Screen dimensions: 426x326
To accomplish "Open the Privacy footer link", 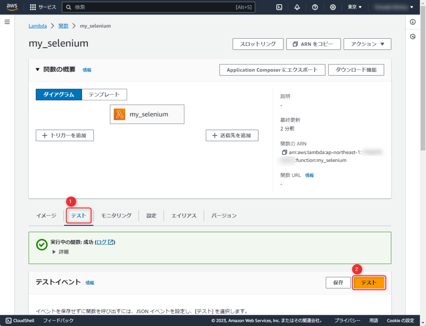I will 347,321.
